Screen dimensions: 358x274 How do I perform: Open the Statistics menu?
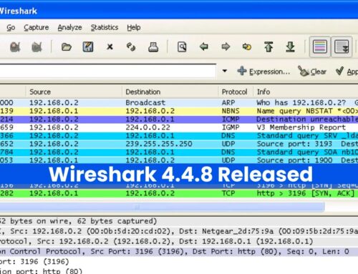[105, 27]
